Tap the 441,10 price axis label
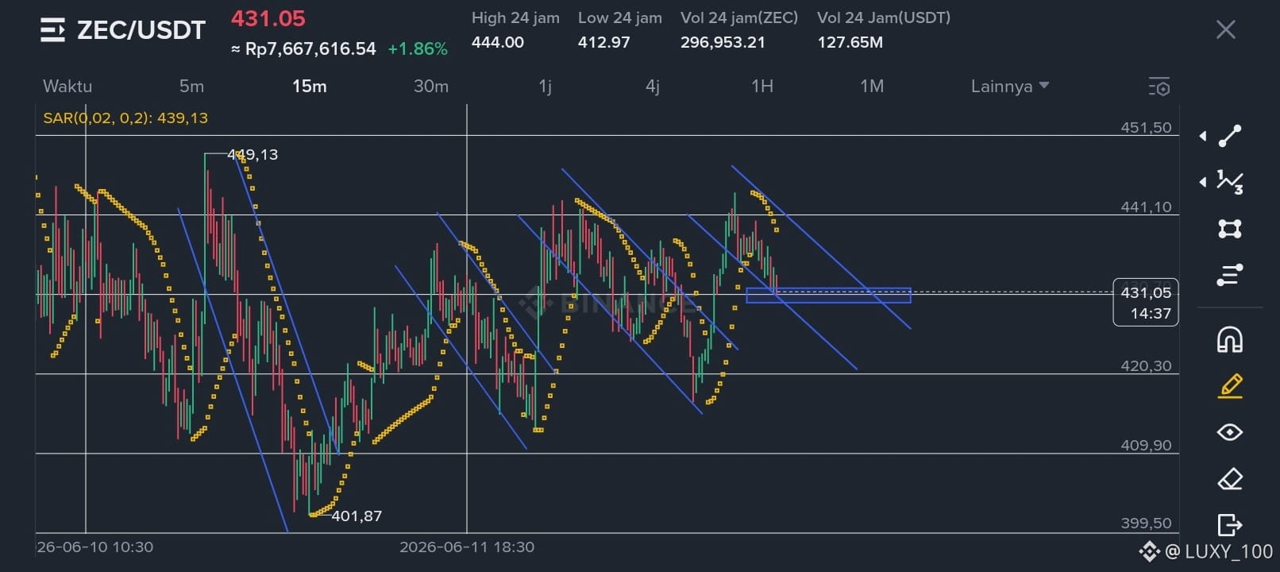Viewport: 1280px width, 572px height. tap(1146, 207)
